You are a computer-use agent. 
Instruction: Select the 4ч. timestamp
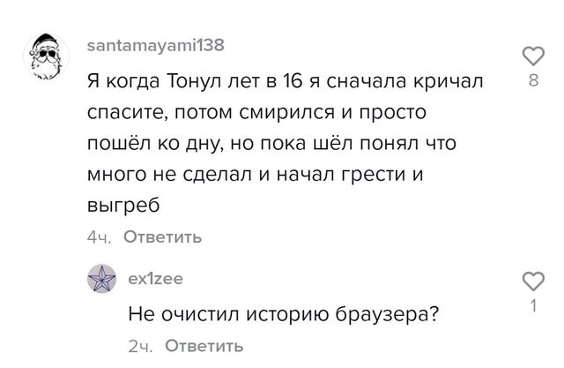[x=98, y=237]
